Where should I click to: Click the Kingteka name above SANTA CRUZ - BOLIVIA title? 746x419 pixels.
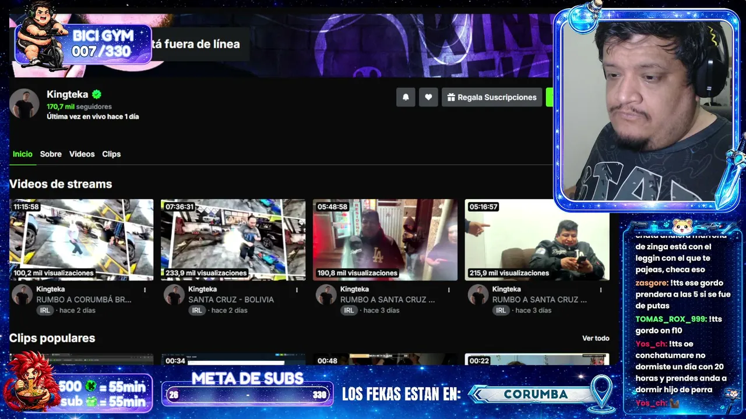pyautogui.click(x=202, y=289)
